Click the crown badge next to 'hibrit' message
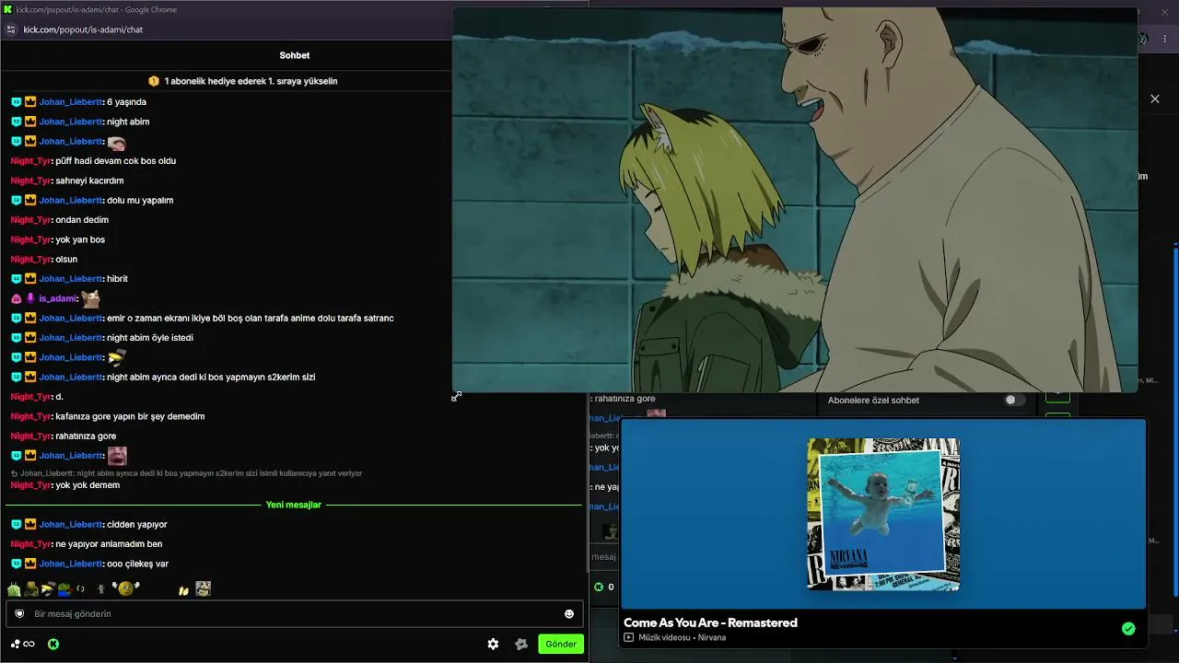The image size is (1179, 663). pyautogui.click(x=30, y=279)
